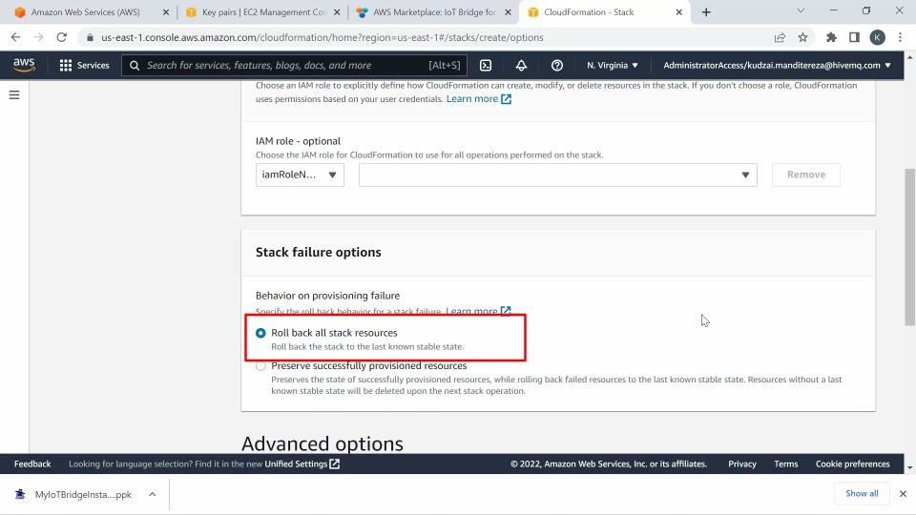Image resolution: width=916 pixels, height=515 pixels.
Task: Click the 'Advanced options' heading
Action: [323, 443]
